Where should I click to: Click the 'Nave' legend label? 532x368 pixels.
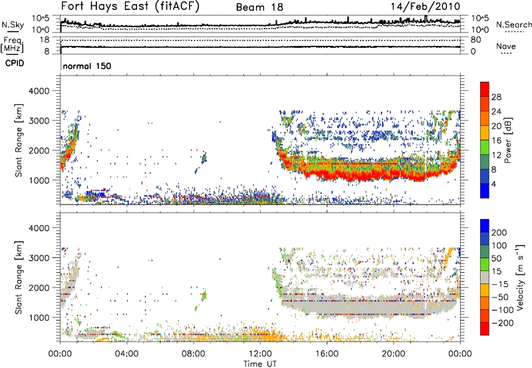[505, 46]
